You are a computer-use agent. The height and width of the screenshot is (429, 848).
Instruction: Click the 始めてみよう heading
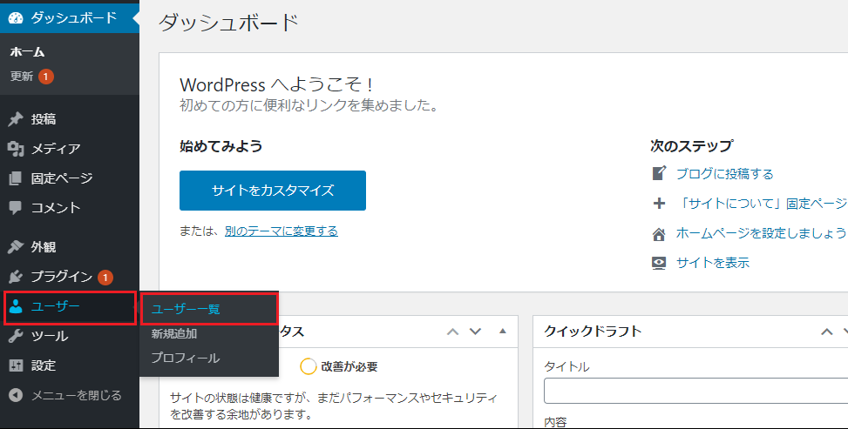pyautogui.click(x=220, y=146)
